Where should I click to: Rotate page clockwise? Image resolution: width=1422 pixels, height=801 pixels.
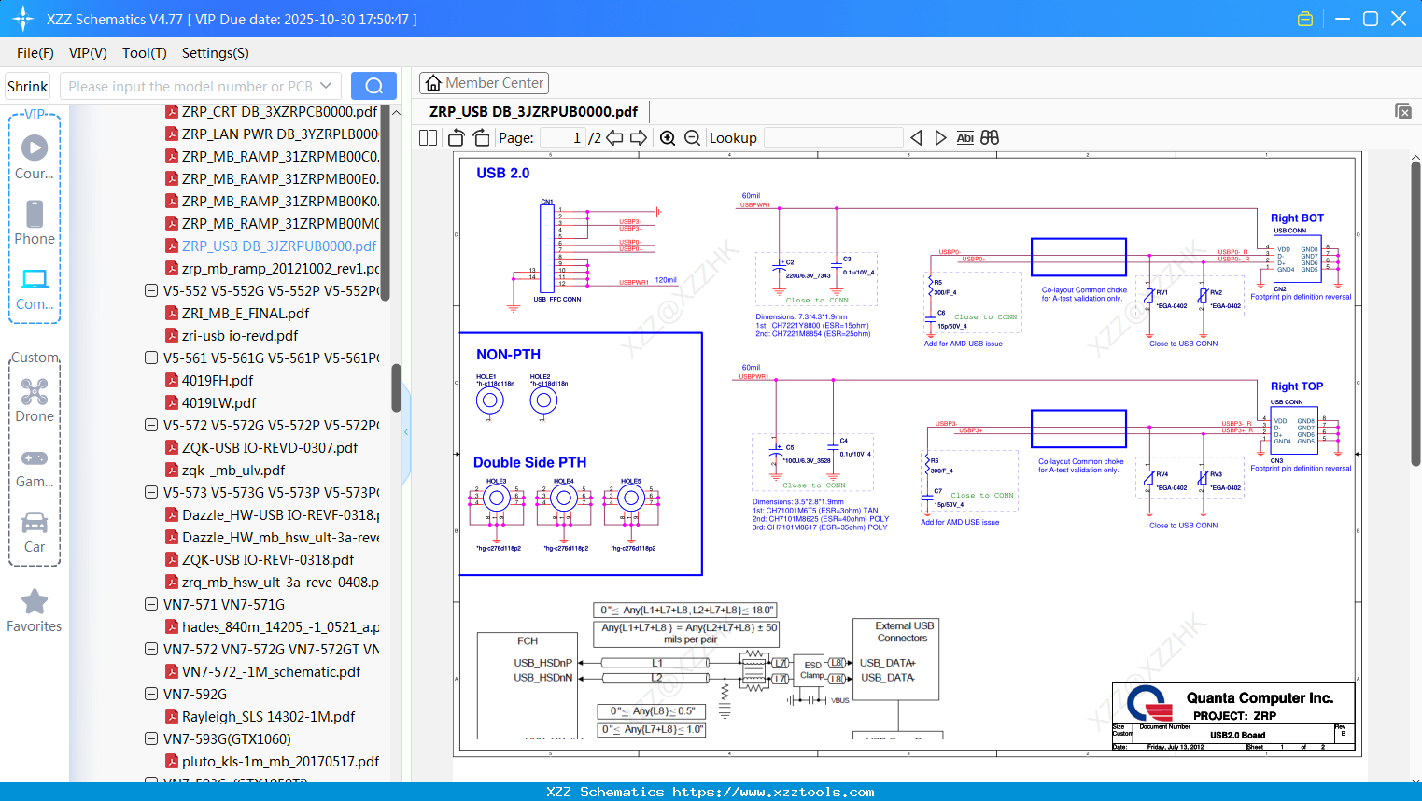coord(481,138)
